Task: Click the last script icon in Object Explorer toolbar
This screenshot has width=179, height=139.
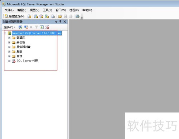Action: point(47,27)
